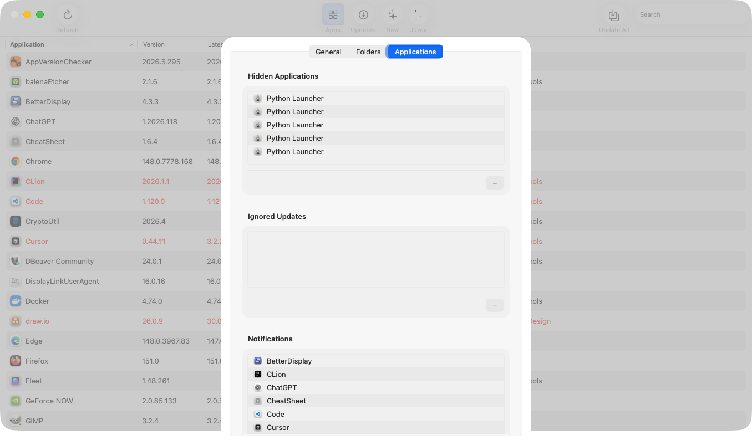
Task: Select the Applications tab
Action: pos(415,52)
